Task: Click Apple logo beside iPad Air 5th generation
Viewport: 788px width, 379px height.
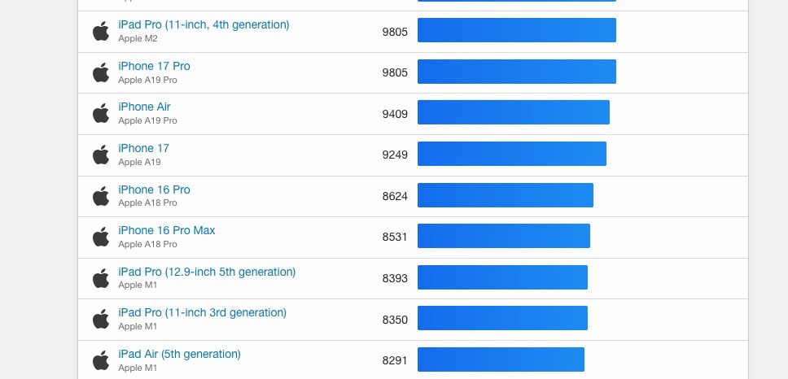Action: click(x=101, y=360)
